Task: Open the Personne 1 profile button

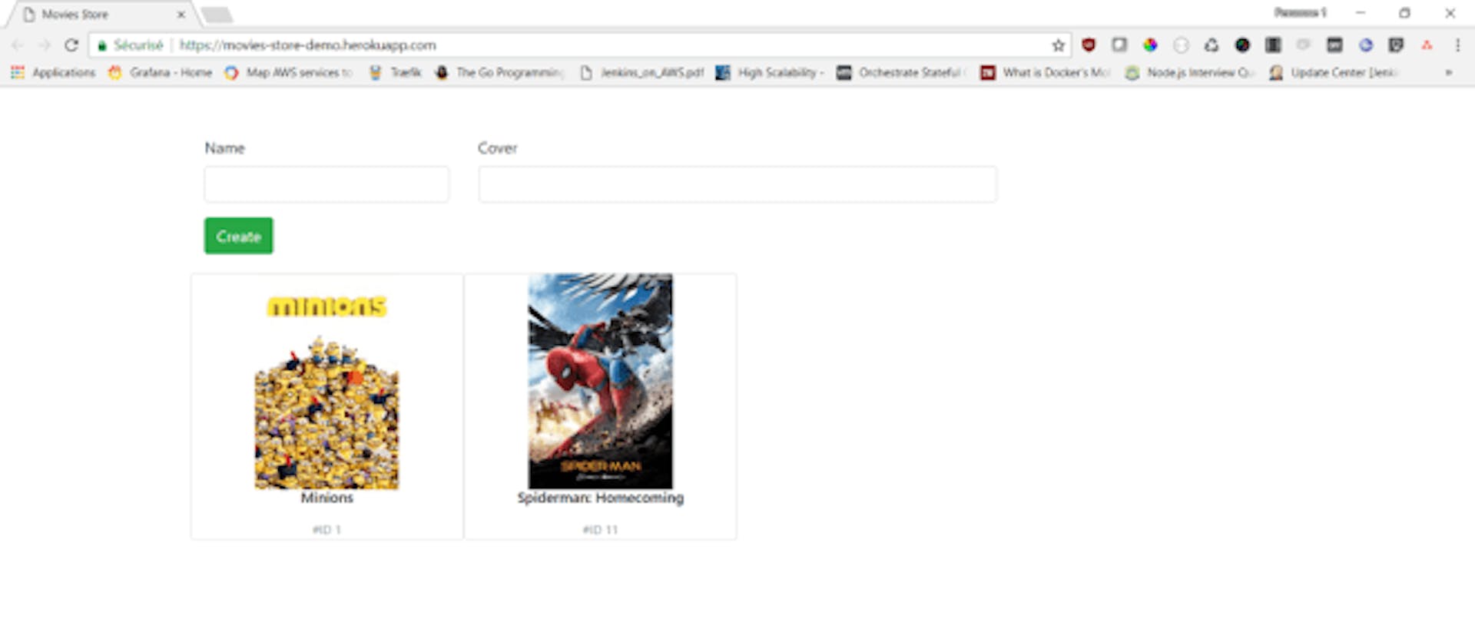Action: pos(1300,13)
